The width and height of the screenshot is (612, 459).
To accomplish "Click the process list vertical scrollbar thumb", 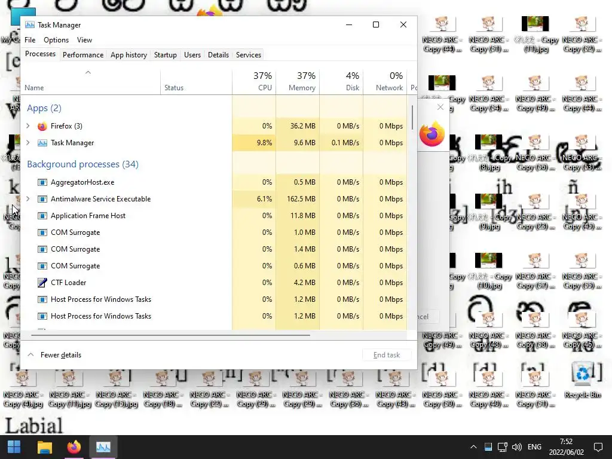I will pos(412,118).
